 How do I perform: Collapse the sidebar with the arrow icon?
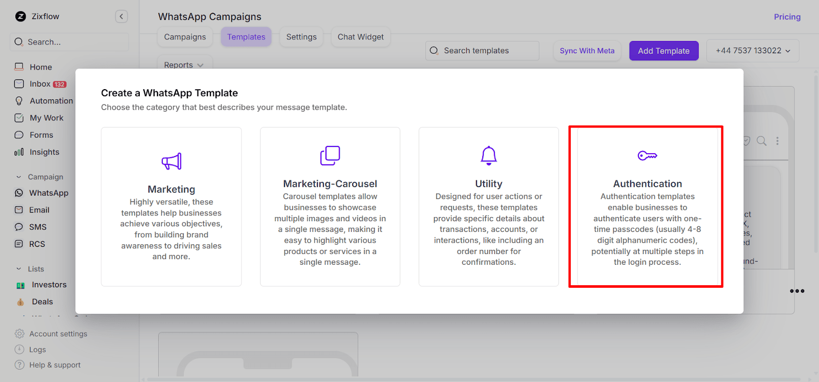click(121, 16)
